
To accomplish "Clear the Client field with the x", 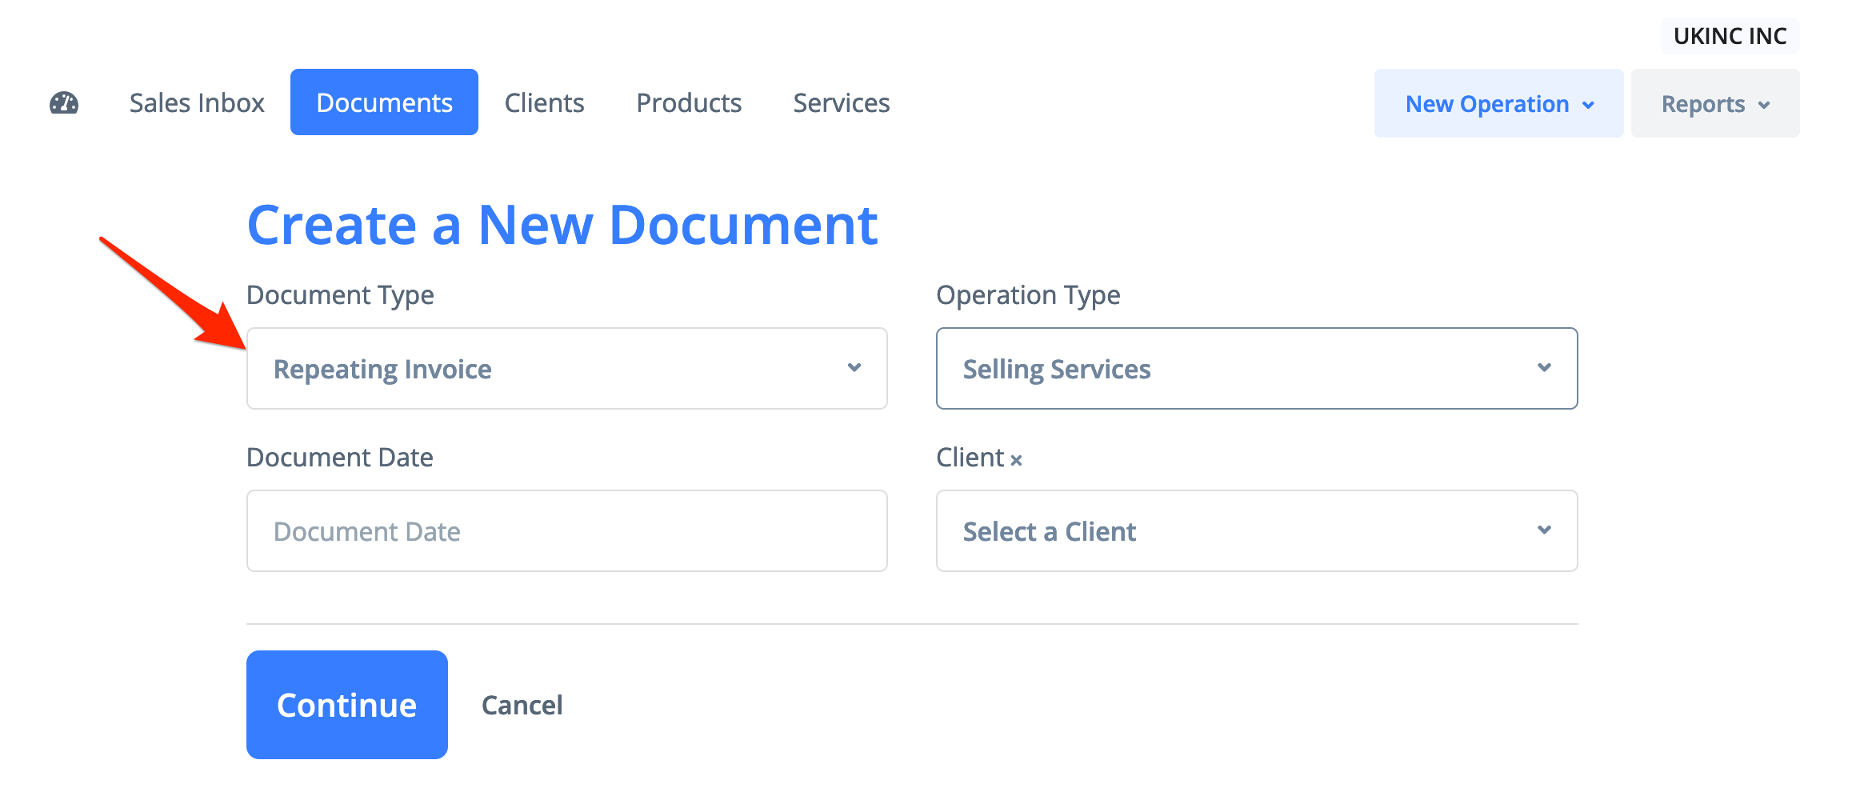I will [x=1016, y=460].
